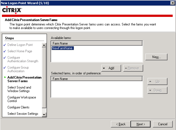Select Add Citrix Presentation Server Farms step

click(x=24, y=79)
